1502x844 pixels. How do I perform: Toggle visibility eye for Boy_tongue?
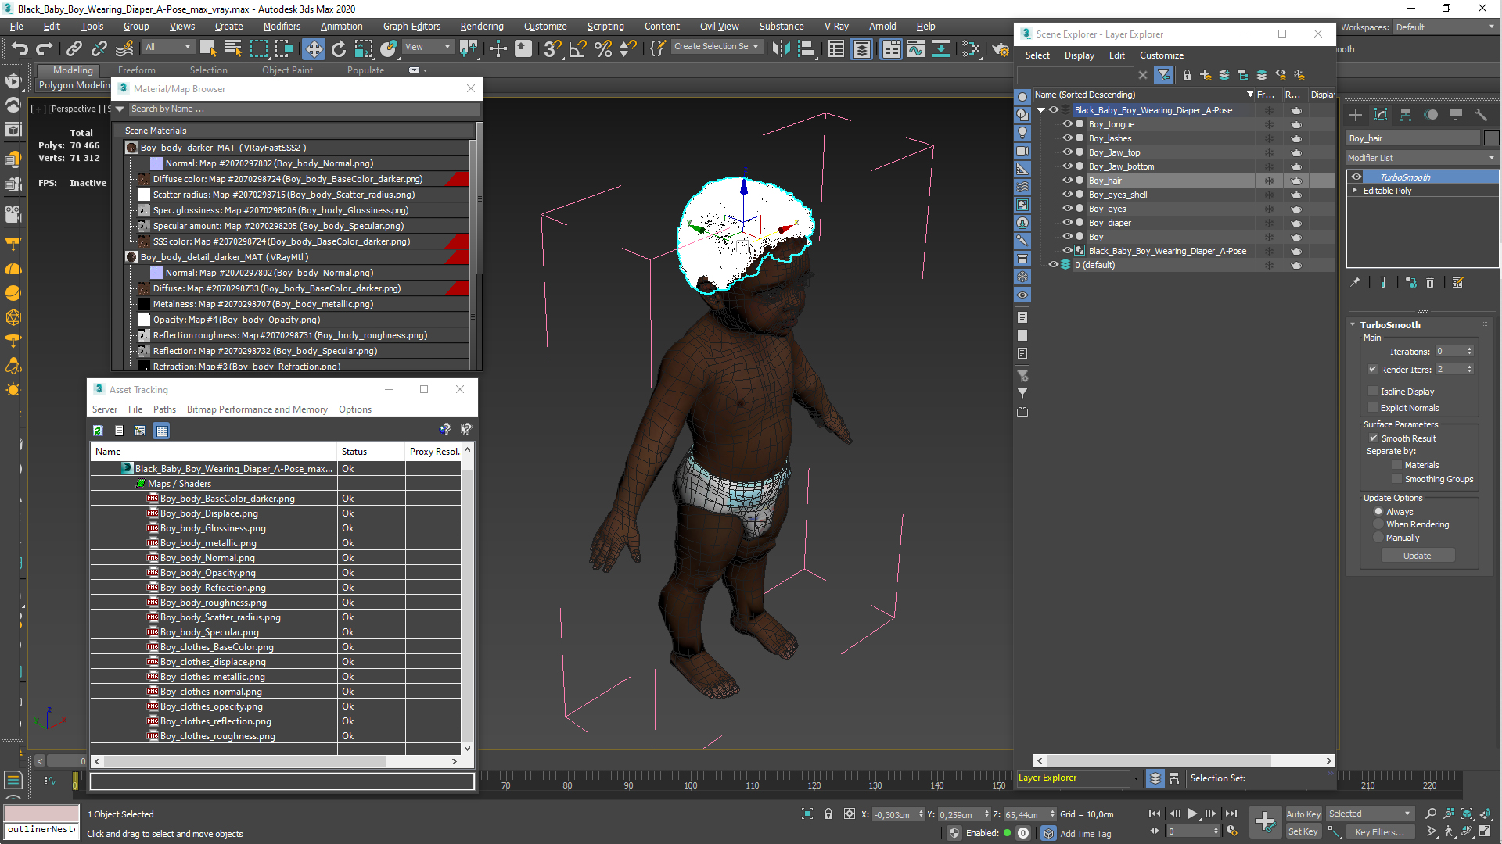[1067, 124]
